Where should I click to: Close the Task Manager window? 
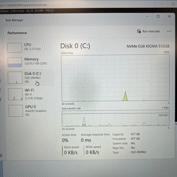tap(169, 16)
